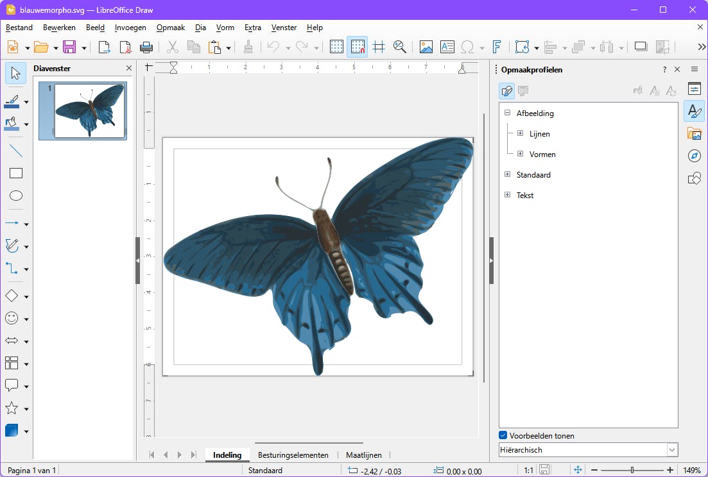708x477 pixels.
Task: Select the butterfly slide thumbnail
Action: tap(89, 110)
